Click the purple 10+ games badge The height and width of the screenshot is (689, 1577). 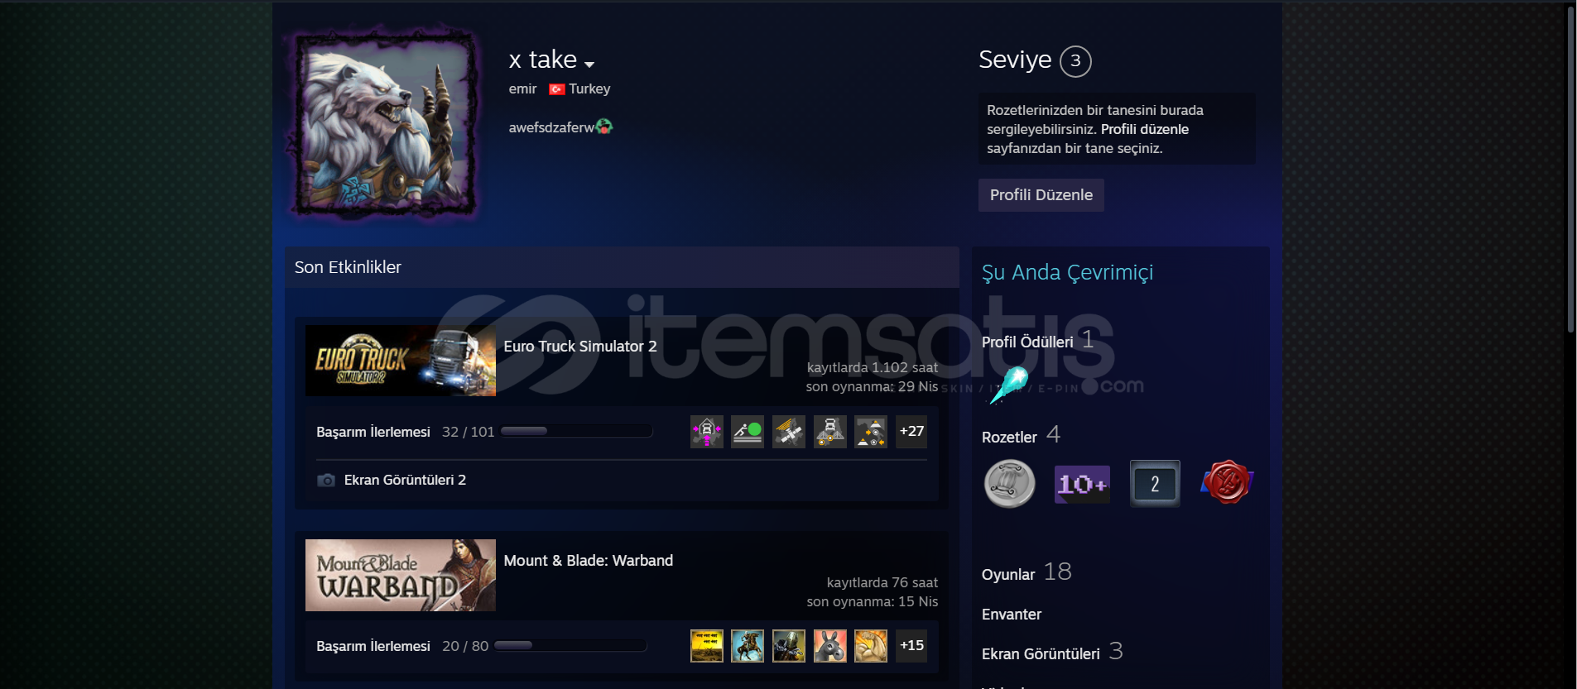[x=1082, y=484]
